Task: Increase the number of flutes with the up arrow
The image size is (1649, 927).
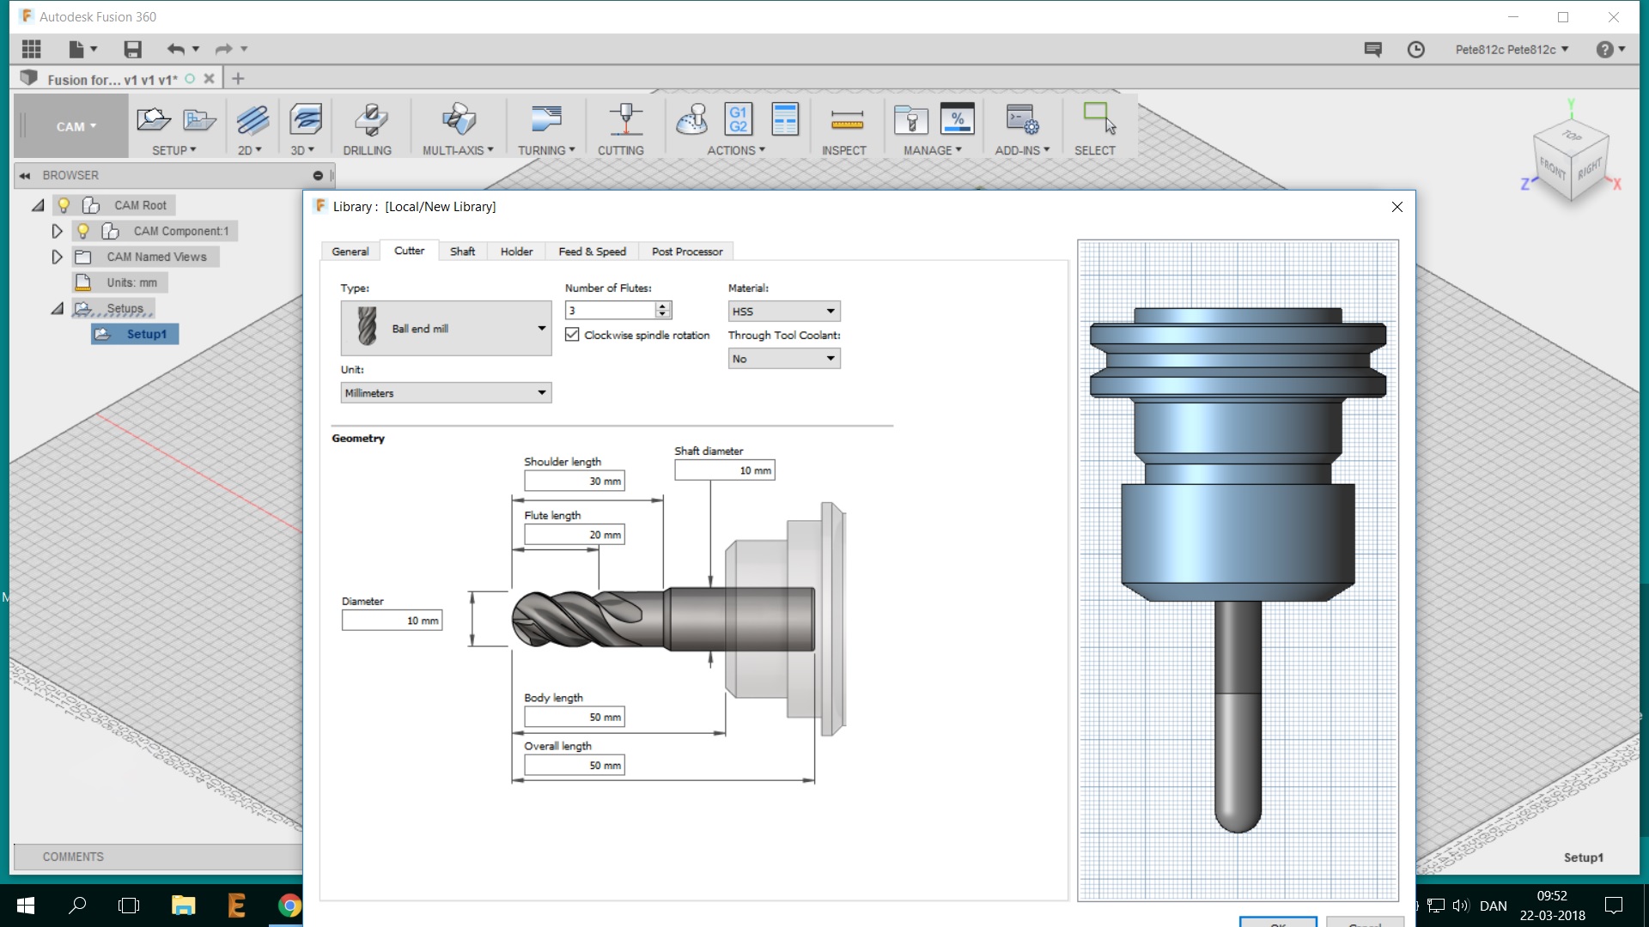Action: (662, 306)
